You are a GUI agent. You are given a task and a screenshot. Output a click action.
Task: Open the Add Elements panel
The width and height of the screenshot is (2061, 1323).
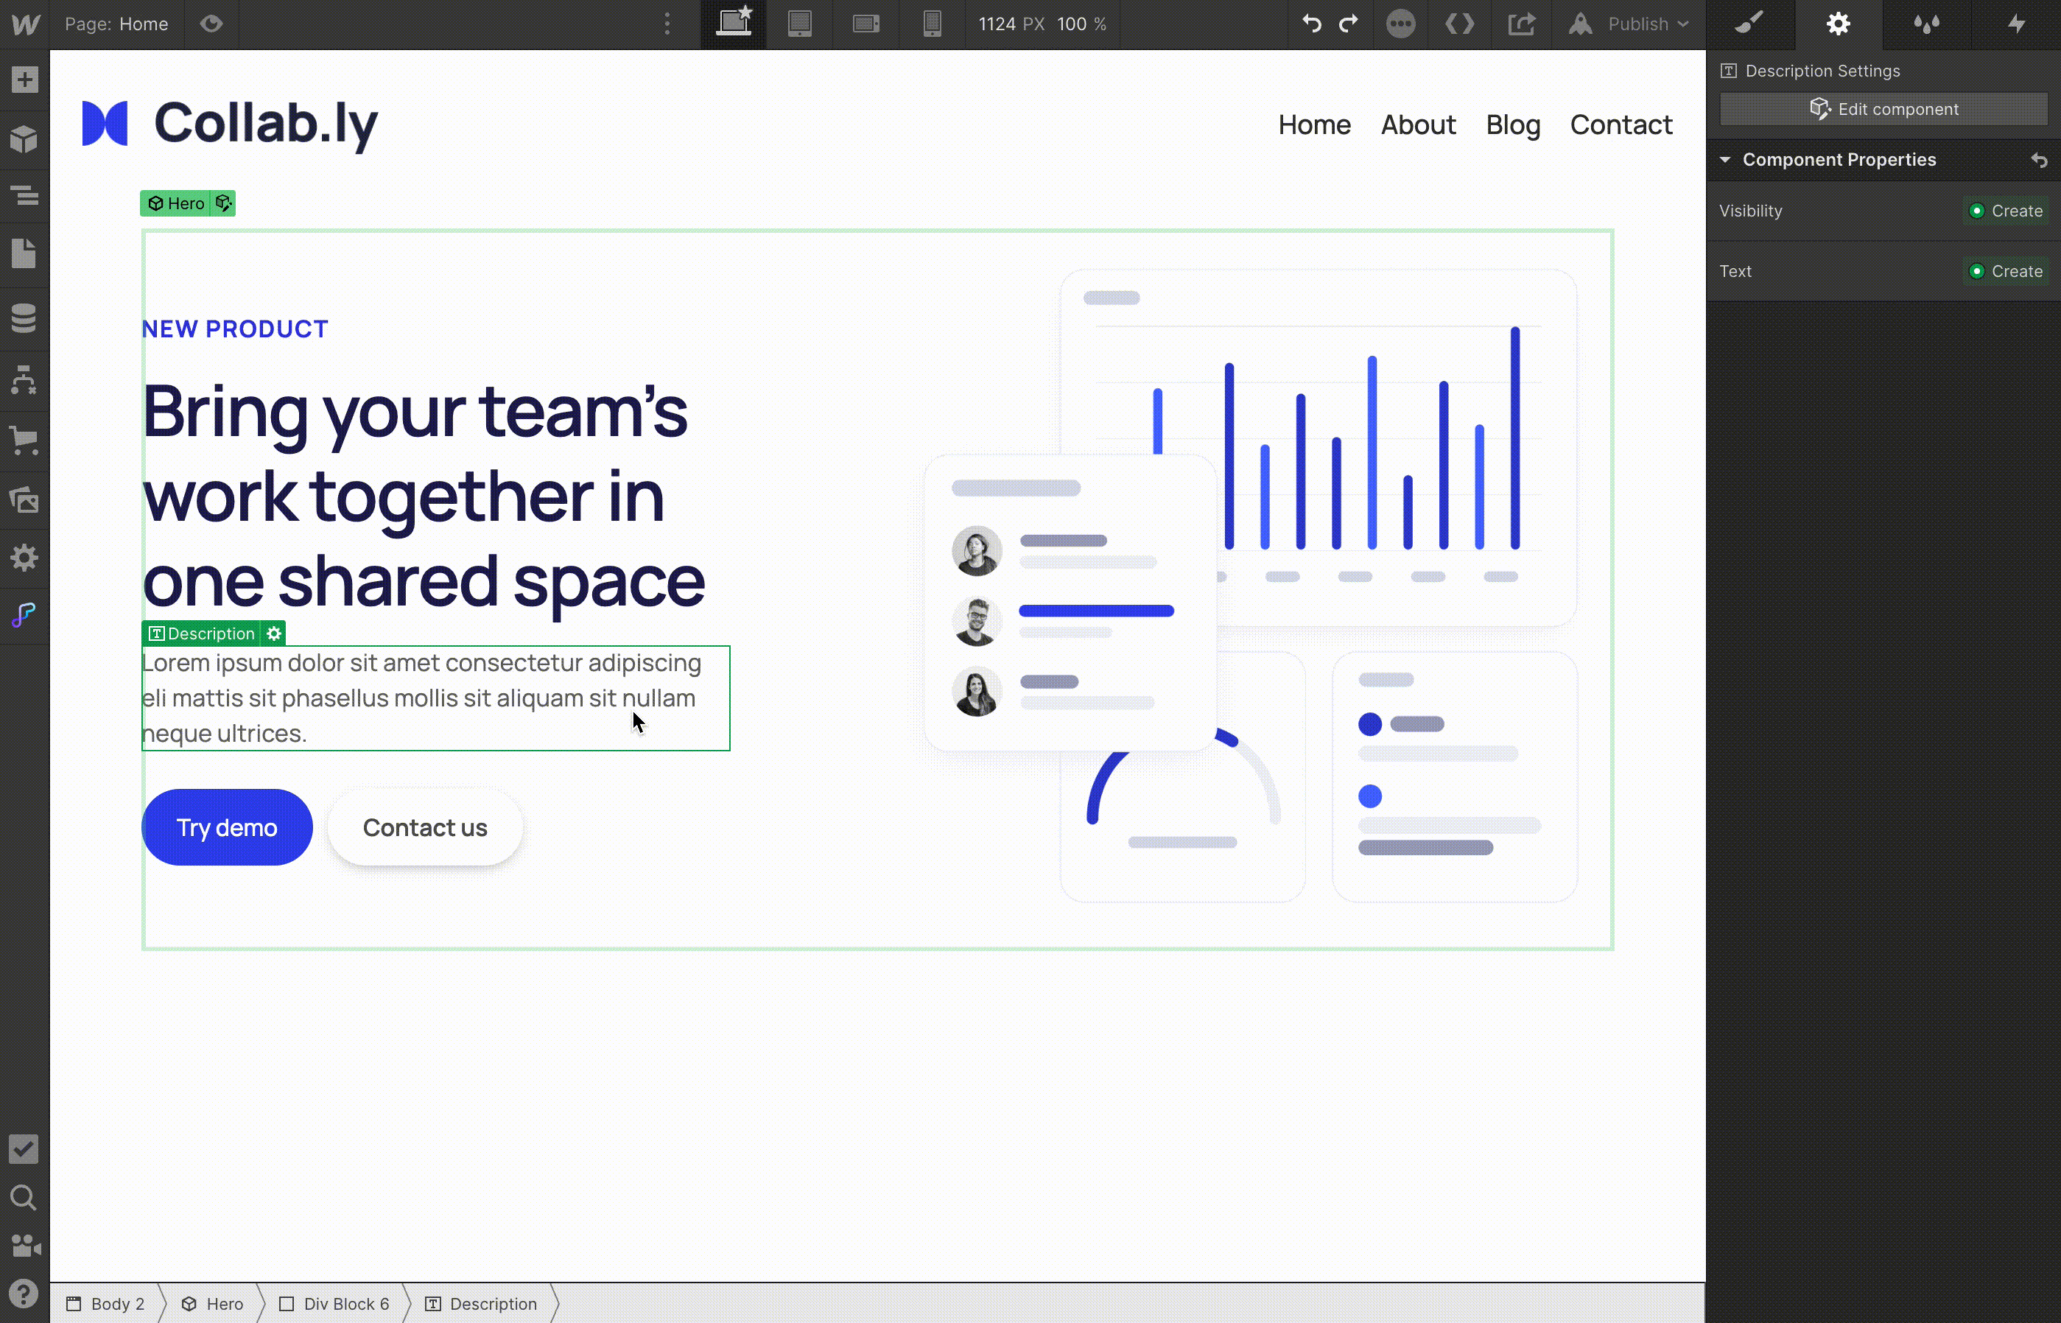[24, 80]
